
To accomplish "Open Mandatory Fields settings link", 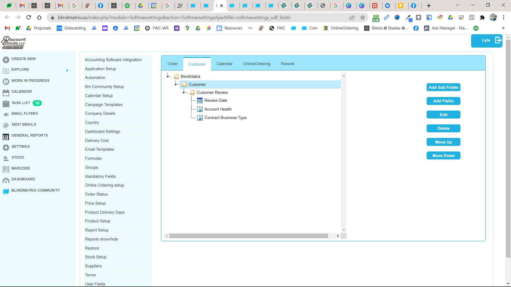I will tap(100, 176).
